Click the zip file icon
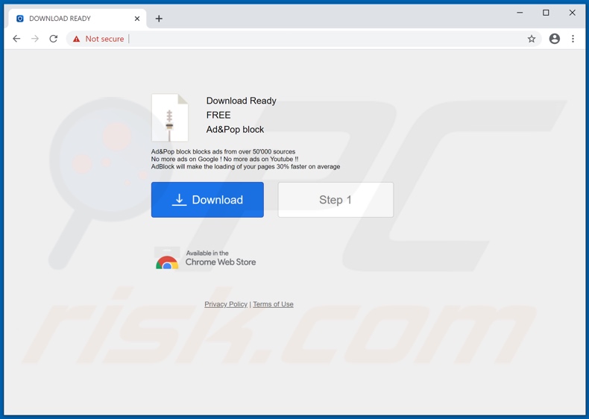589x419 pixels. pos(170,117)
